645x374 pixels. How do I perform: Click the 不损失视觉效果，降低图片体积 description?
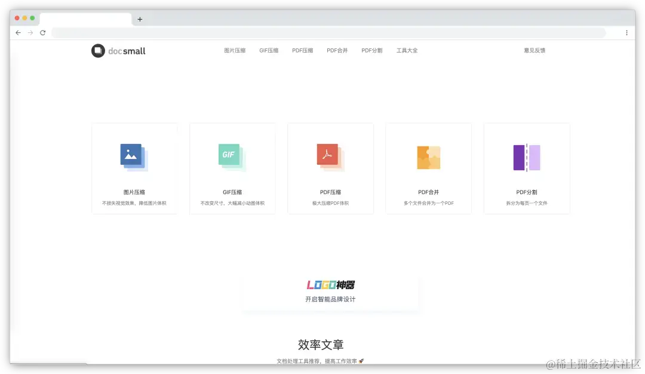134,203
